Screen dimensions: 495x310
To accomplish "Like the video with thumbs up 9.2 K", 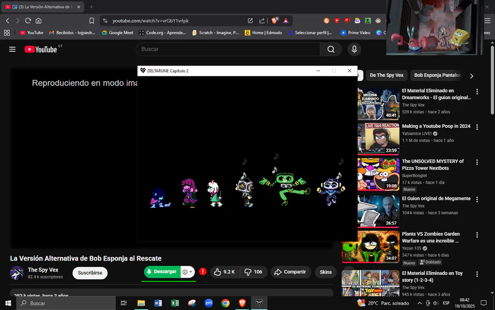I will tap(224, 272).
